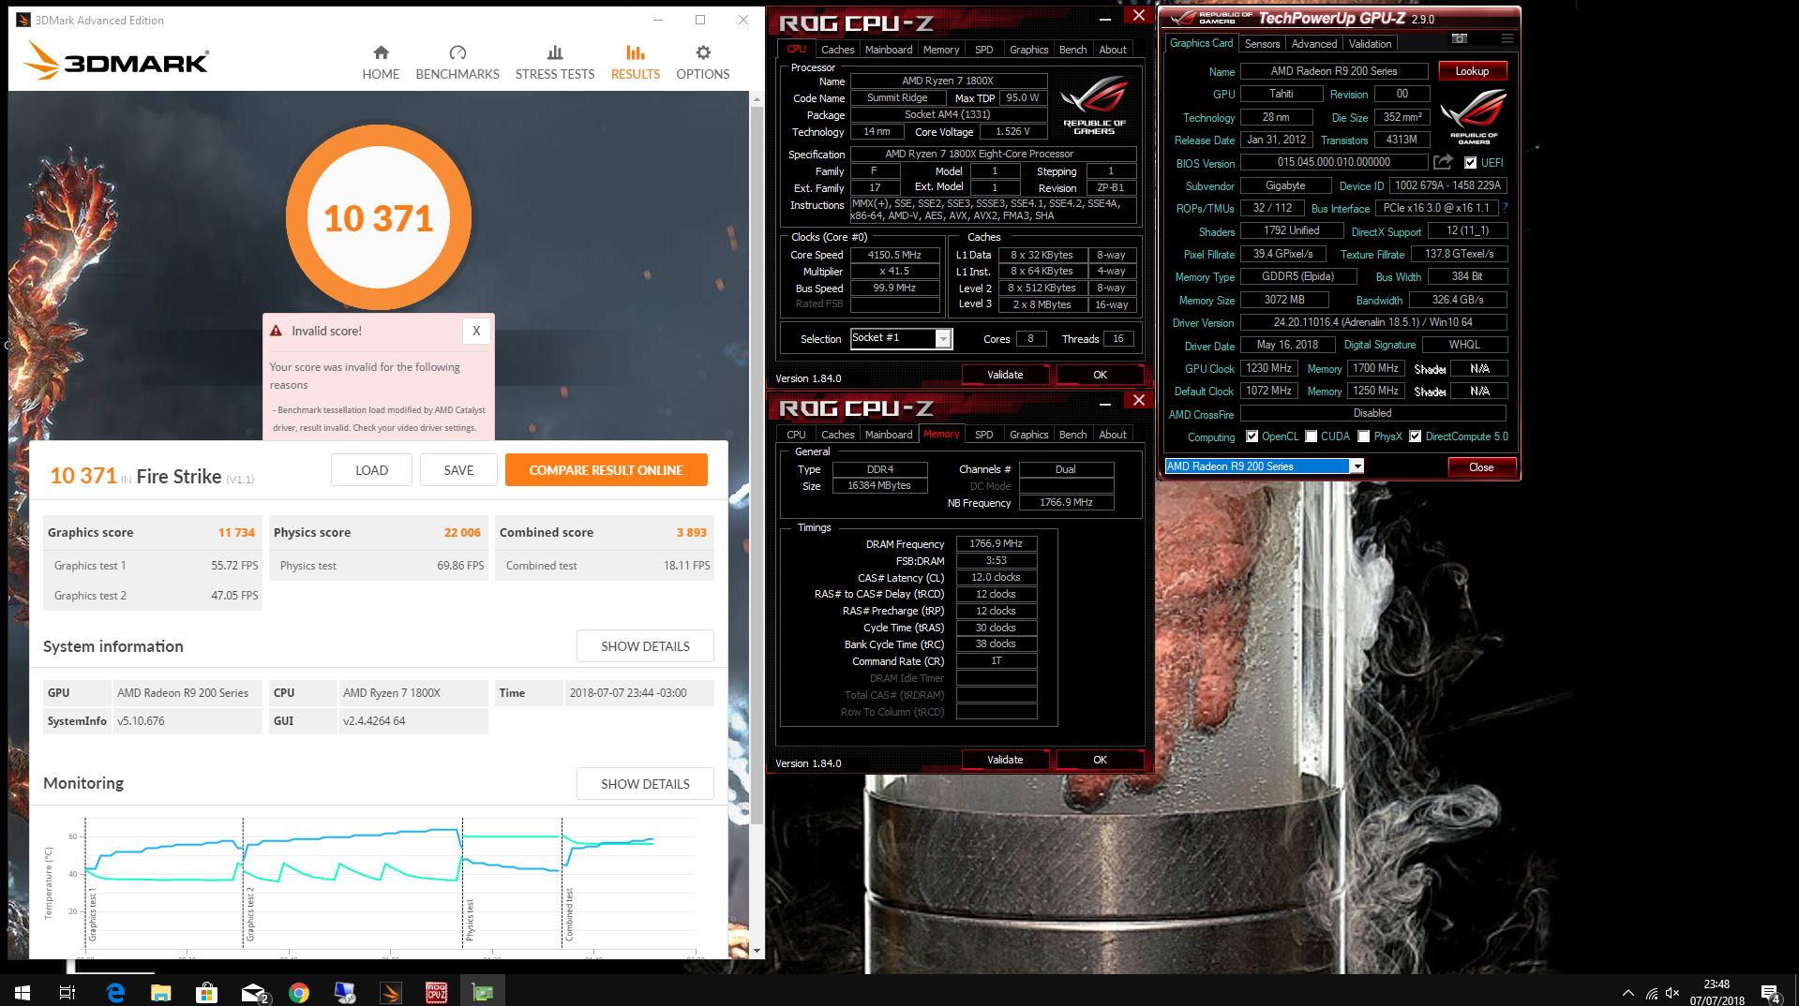Click Graphics test 1 marker in monitoring chart
This screenshot has height=1006, width=1799.
[93, 915]
